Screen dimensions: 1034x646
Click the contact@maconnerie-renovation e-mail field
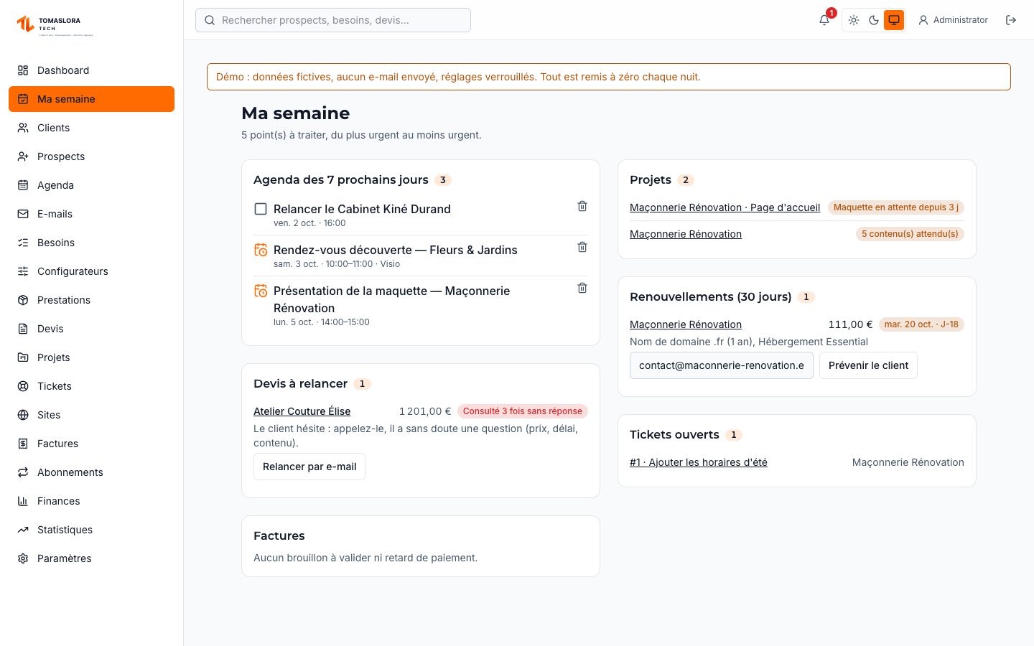click(x=722, y=365)
